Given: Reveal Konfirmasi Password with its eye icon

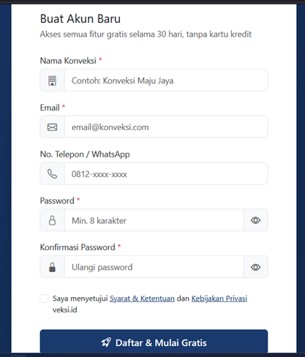Looking at the screenshot, I should [255, 267].
